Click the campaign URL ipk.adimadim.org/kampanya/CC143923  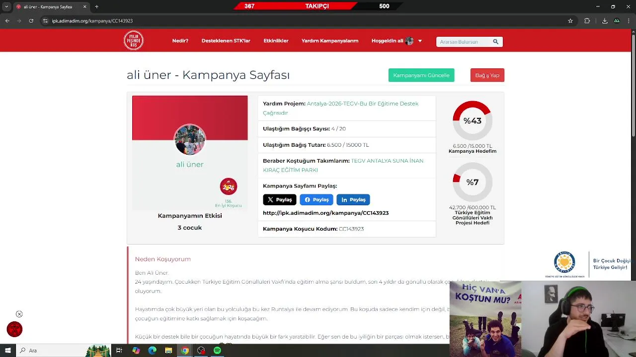tap(325, 213)
